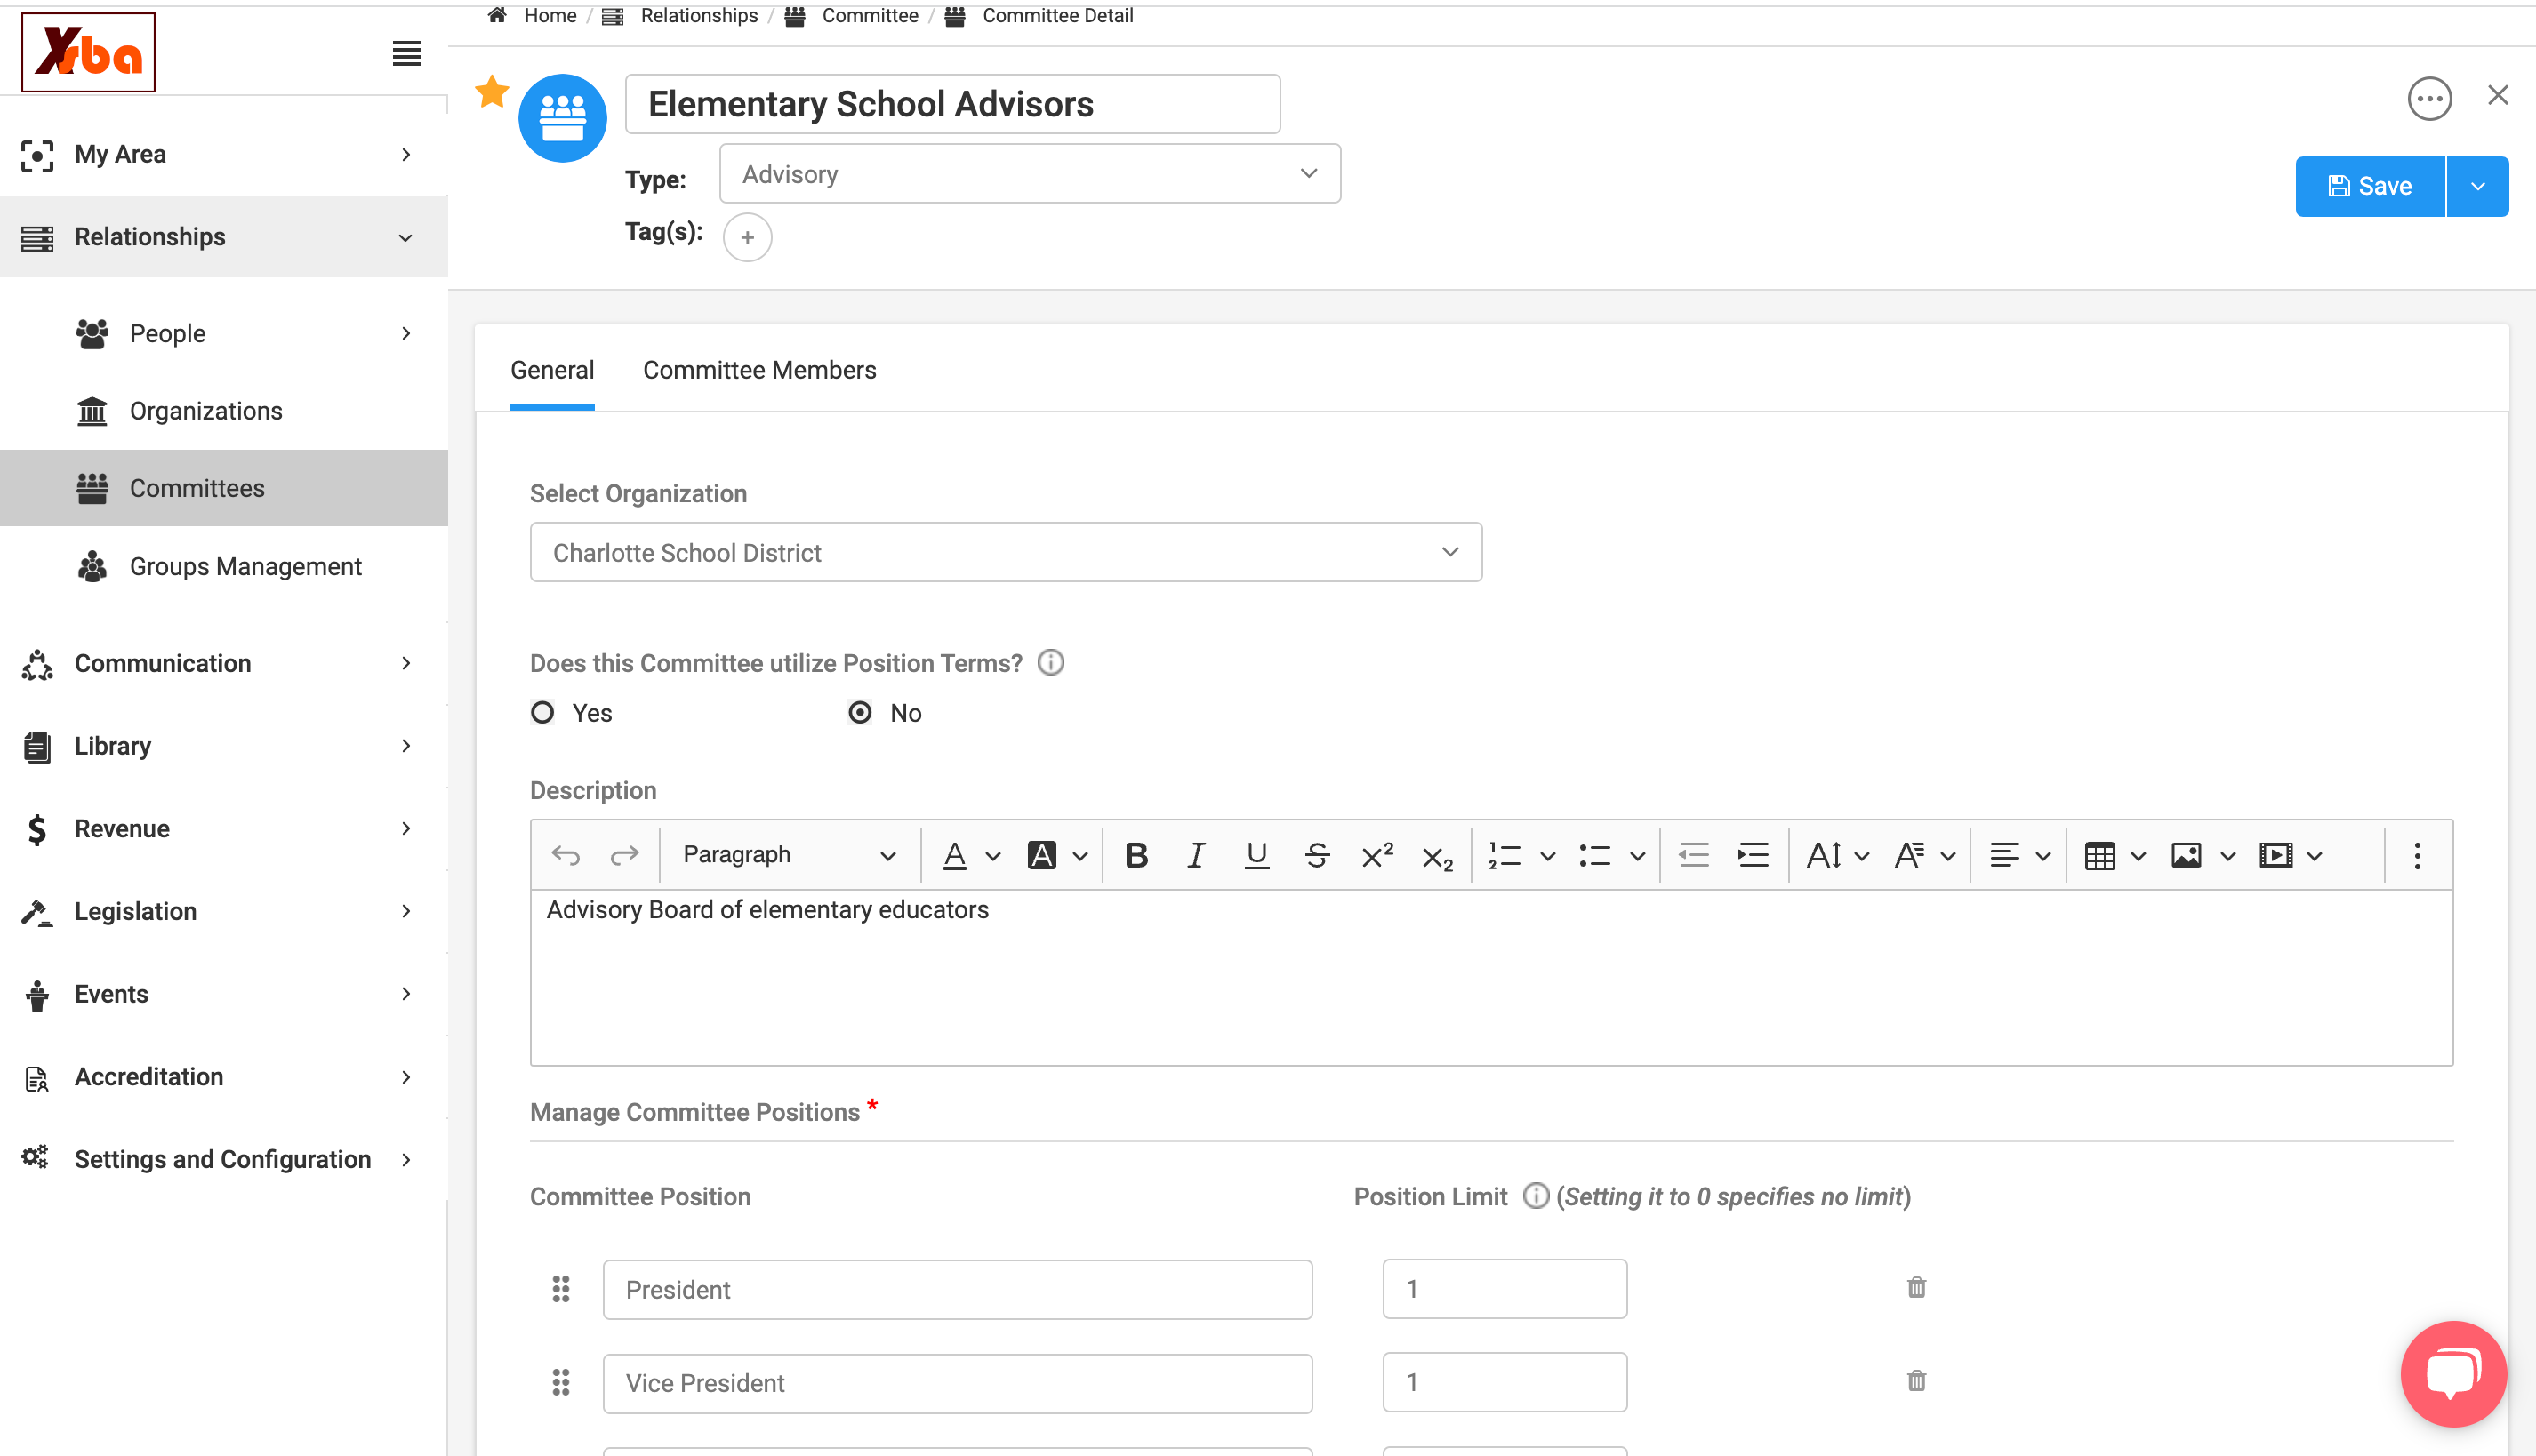Undo the last edit in description
This screenshot has width=2536, height=1456.
coord(566,855)
